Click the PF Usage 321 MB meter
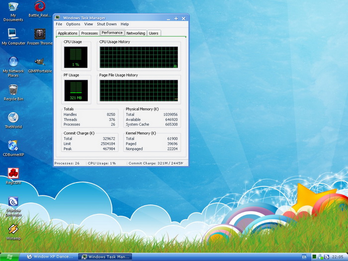Screen dimensions: 348x261 [76, 90]
